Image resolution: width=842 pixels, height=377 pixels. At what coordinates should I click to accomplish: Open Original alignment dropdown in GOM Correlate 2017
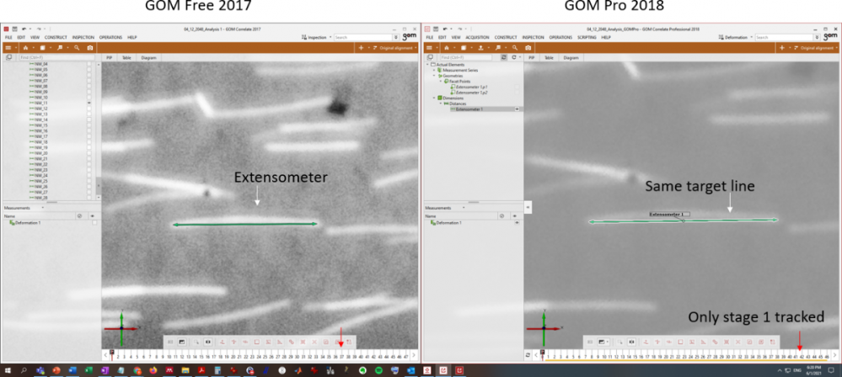394,48
